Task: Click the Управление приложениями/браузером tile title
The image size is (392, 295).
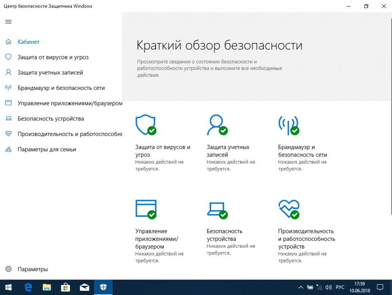Action: [157, 239]
